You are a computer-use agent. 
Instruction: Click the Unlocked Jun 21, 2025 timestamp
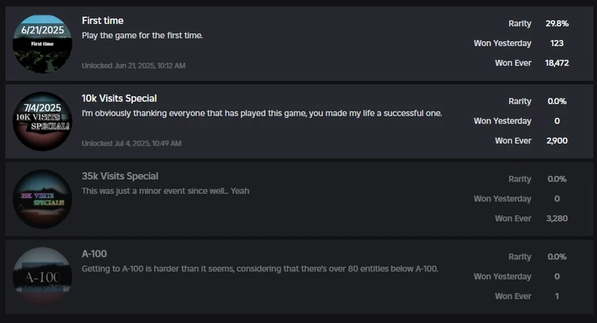134,66
